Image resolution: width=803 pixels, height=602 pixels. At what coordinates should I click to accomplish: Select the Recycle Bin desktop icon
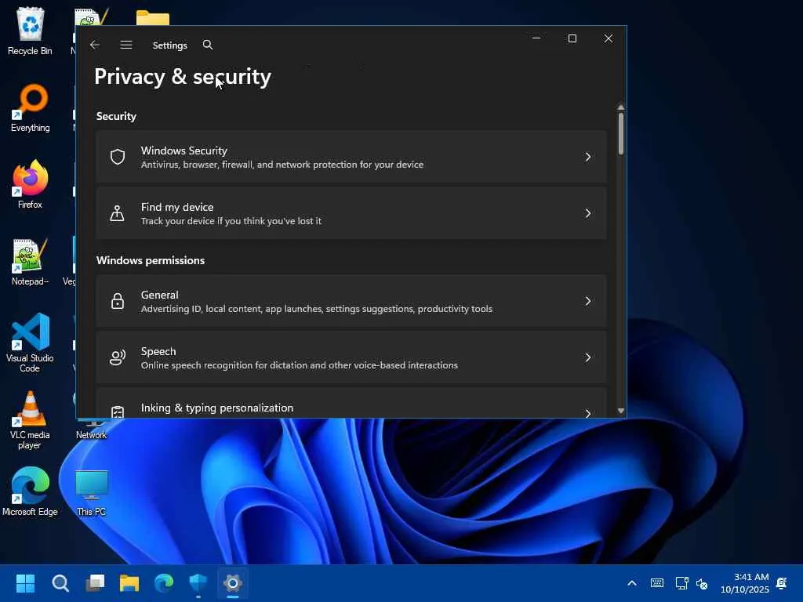click(31, 31)
